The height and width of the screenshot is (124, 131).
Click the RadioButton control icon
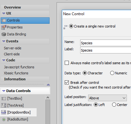[4, 120]
